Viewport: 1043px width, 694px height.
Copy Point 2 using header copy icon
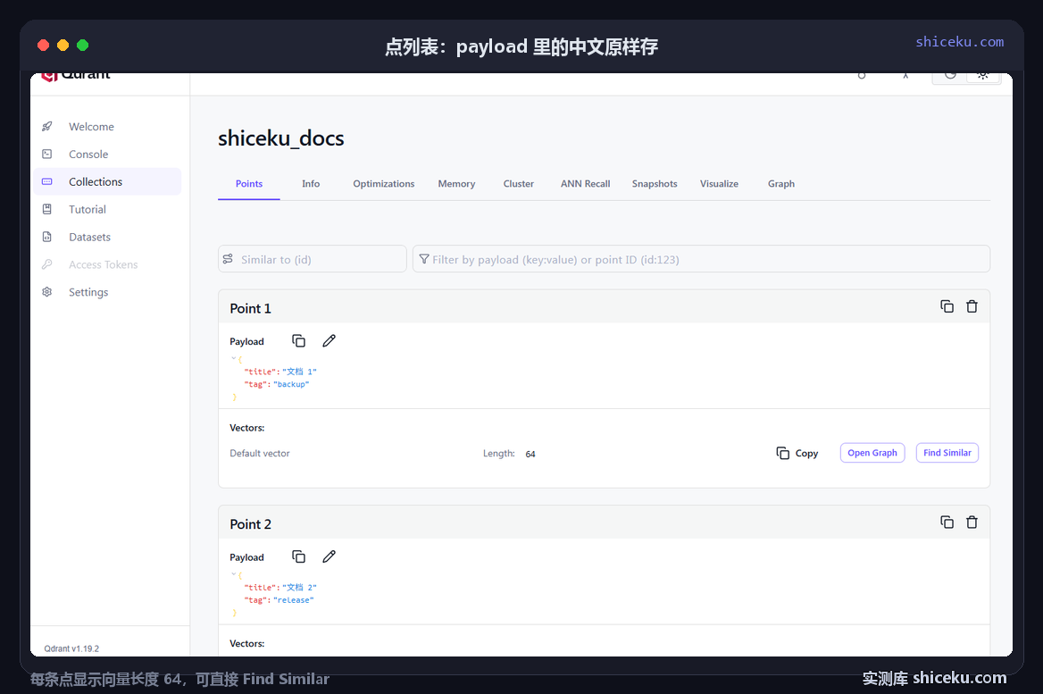(947, 523)
